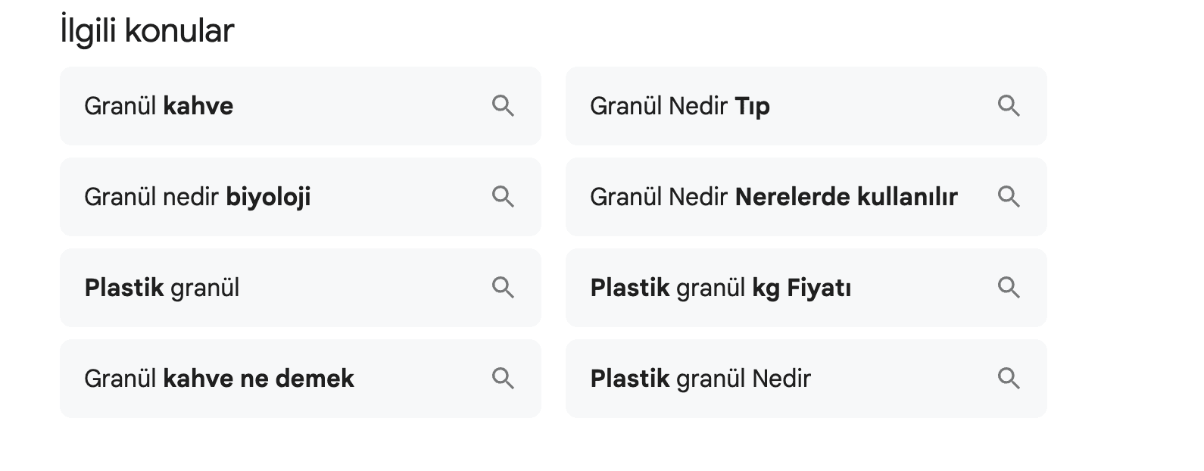Open the Granül kahve related search

(159, 106)
